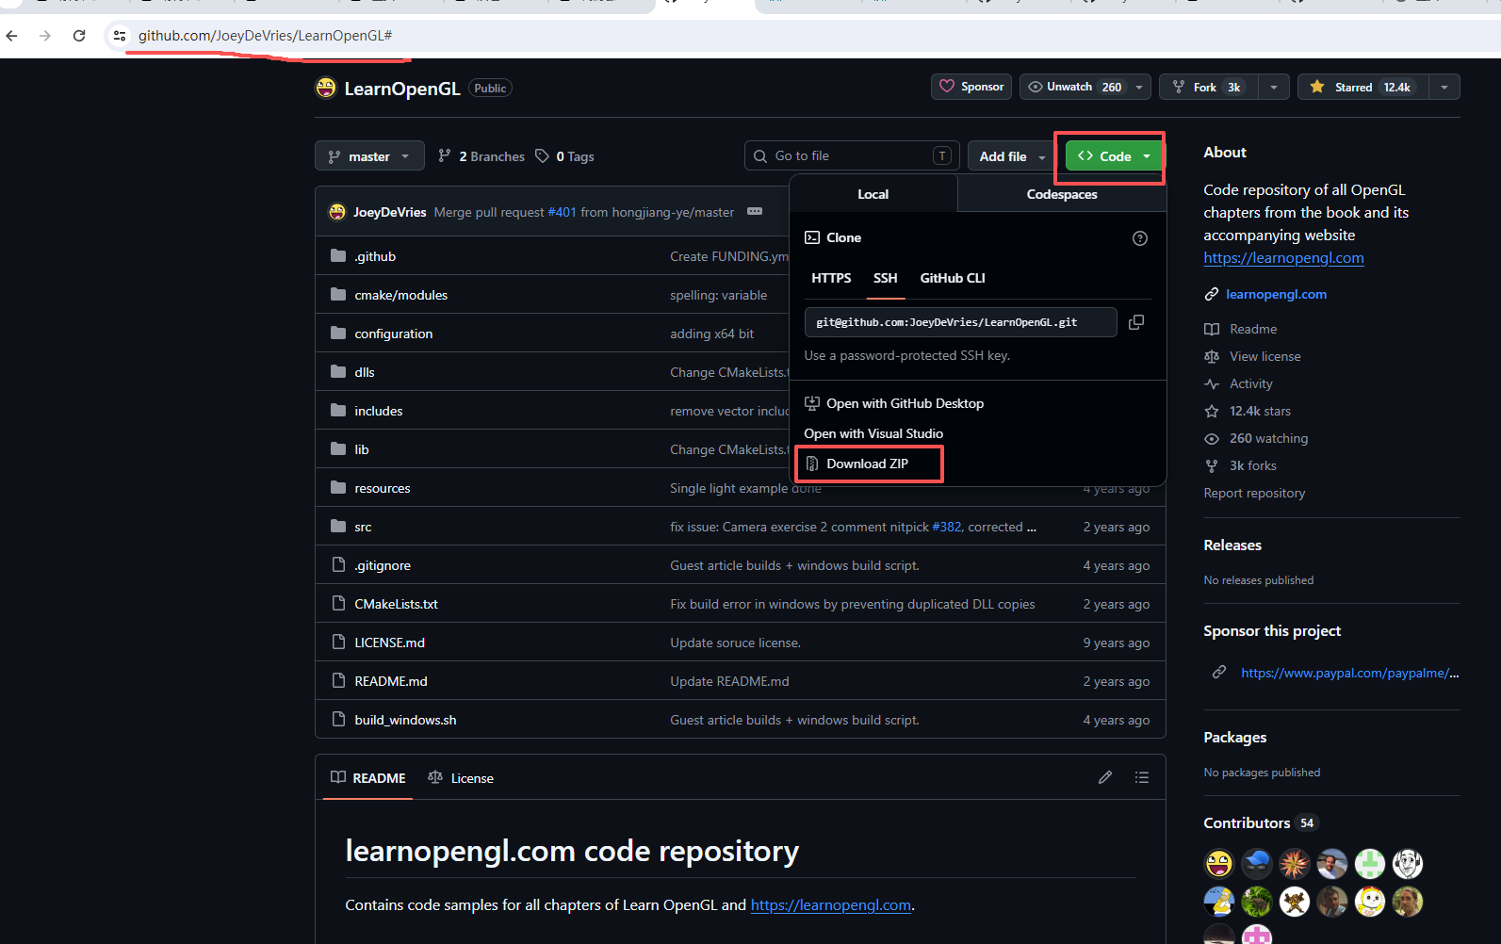Screen dimensions: 1501x944
Task: Expand the Add file dropdown
Action: pyautogui.click(x=1012, y=156)
